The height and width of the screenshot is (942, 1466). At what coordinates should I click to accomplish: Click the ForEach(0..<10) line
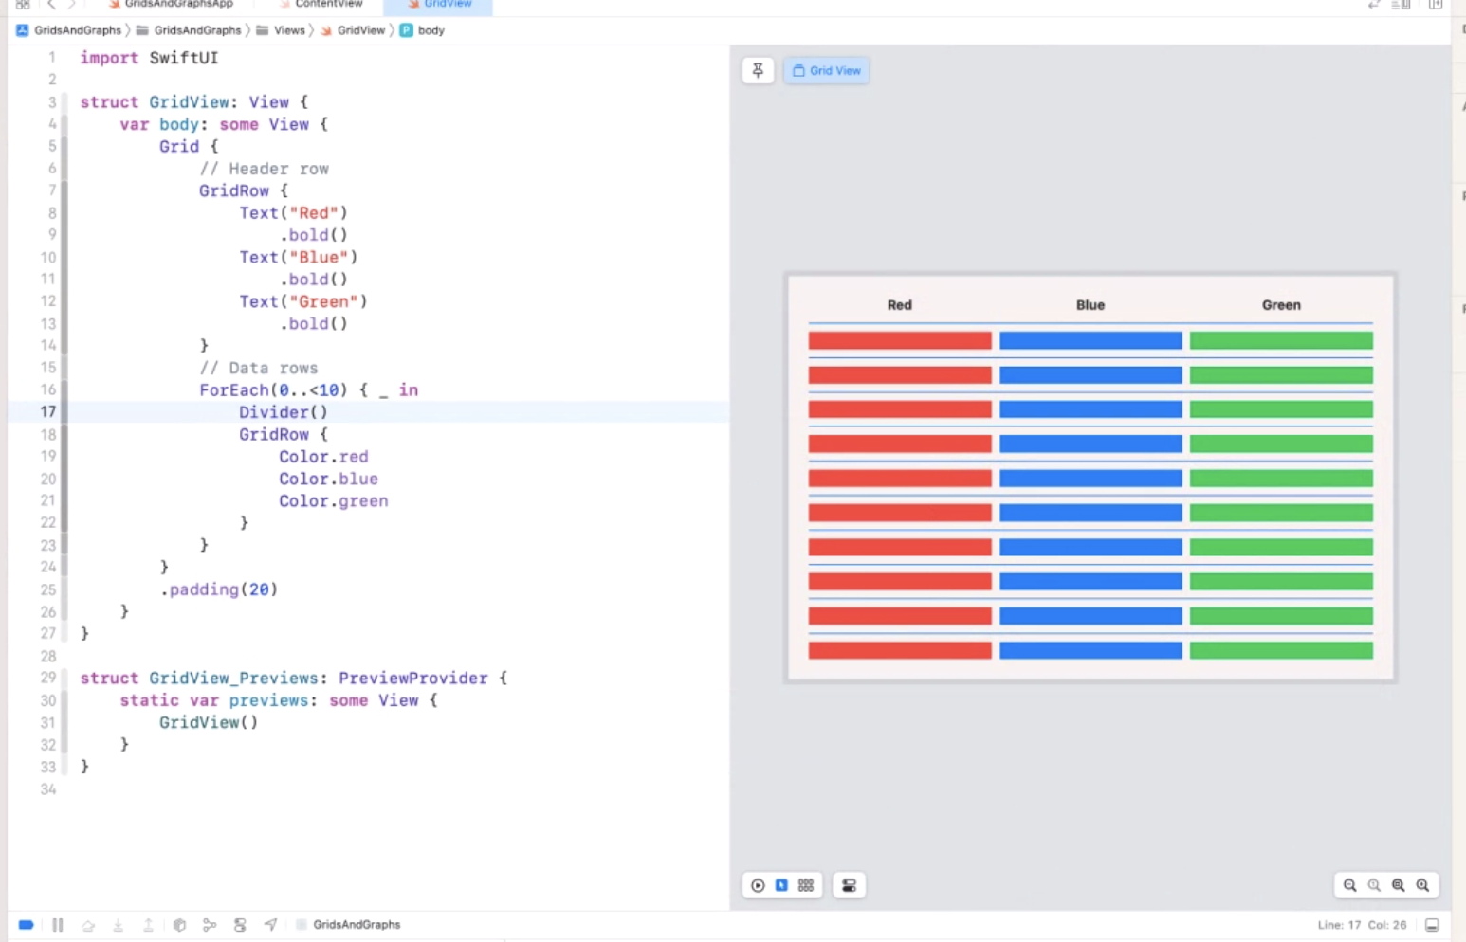(x=308, y=390)
